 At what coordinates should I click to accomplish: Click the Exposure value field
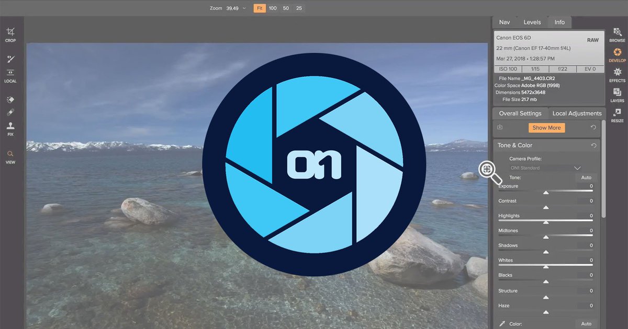(586, 186)
